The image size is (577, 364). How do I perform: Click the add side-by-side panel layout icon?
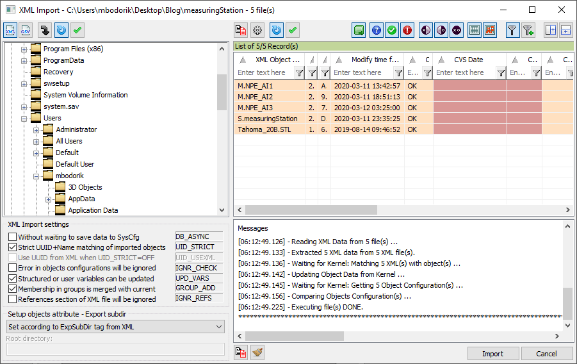(x=551, y=30)
